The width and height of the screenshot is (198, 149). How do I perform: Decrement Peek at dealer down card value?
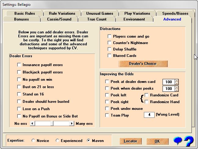pos(177,83)
